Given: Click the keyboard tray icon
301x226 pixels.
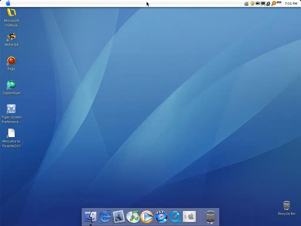Looking at the screenshot, I should coord(247,4).
